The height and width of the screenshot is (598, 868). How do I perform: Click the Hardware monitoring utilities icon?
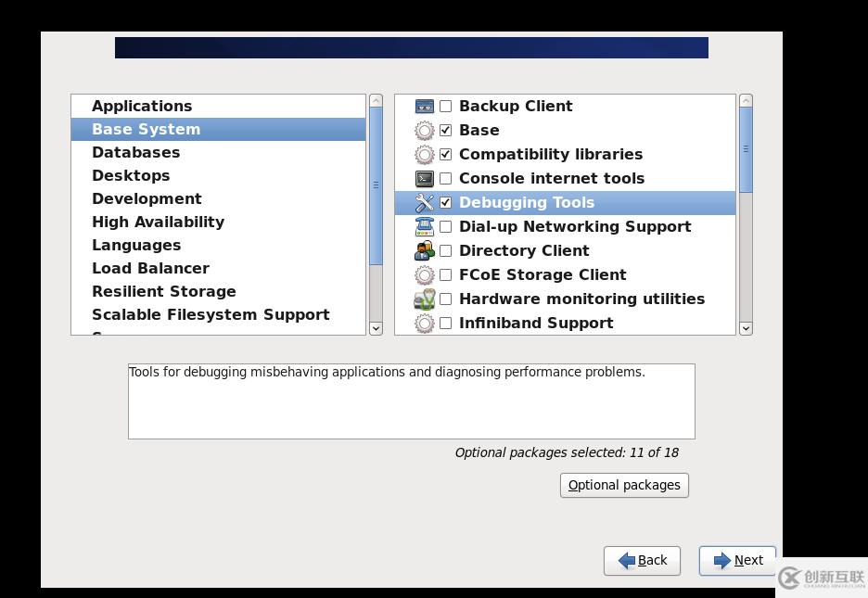tap(425, 299)
